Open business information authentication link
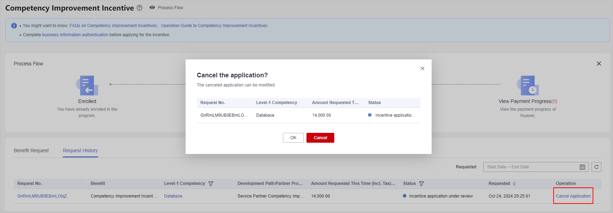 [x=75, y=35]
